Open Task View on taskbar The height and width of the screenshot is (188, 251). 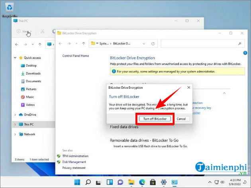(99, 182)
